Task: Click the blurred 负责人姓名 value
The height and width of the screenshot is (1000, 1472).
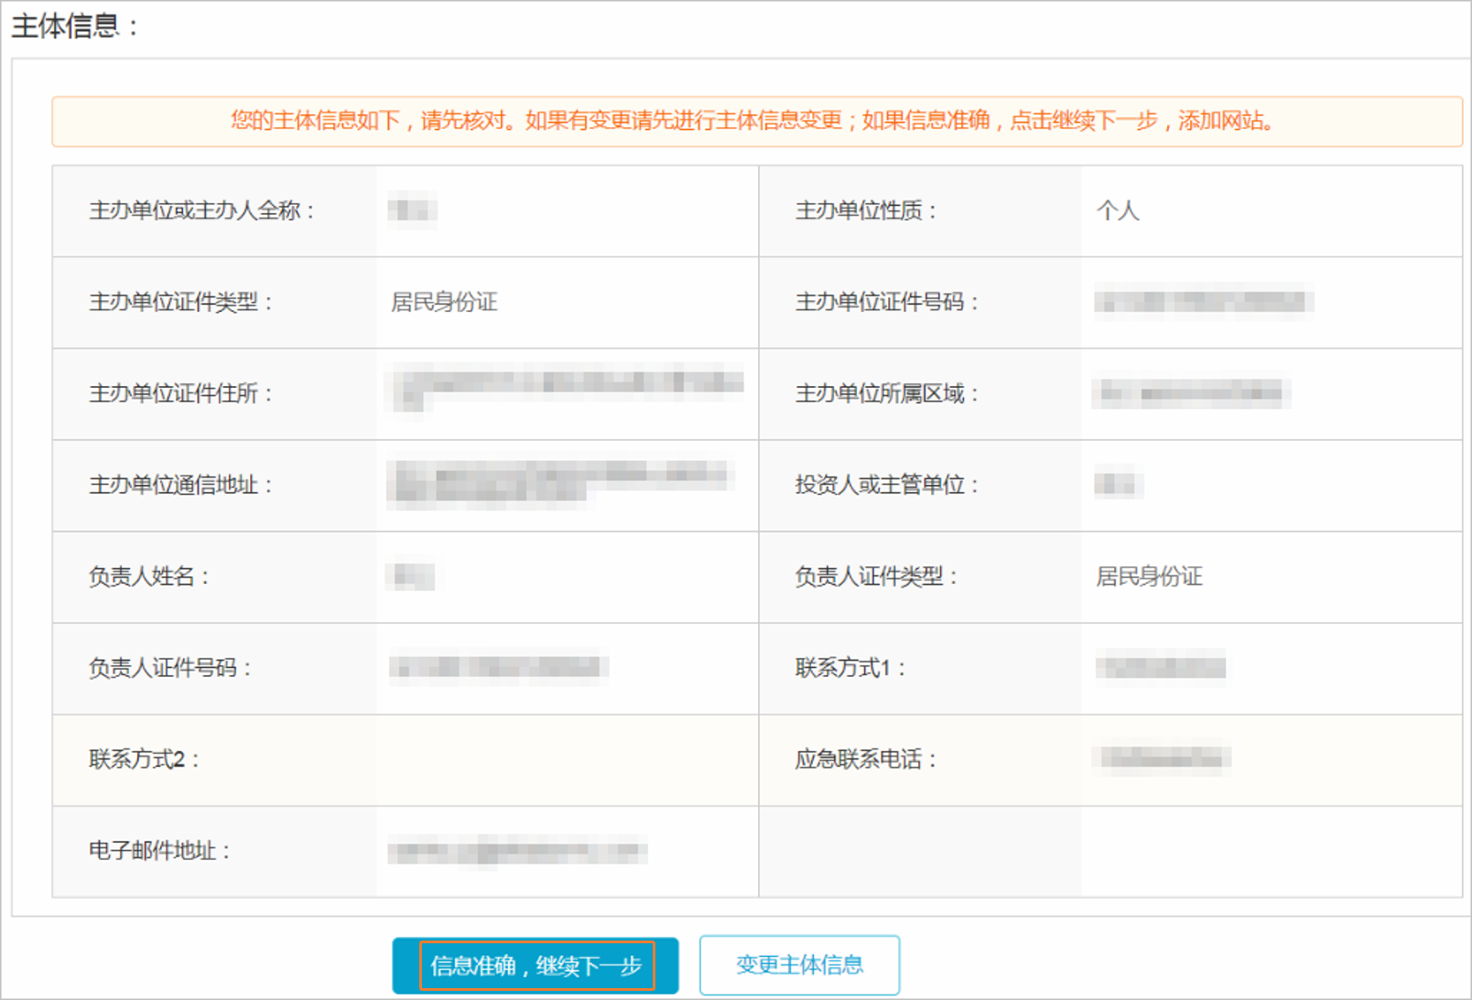Action: point(411,576)
